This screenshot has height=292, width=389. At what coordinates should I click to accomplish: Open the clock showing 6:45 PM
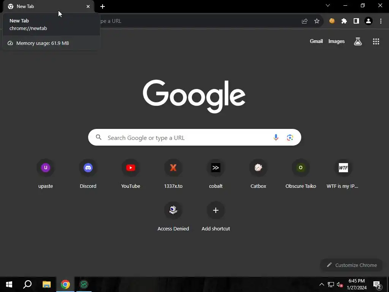point(356,284)
